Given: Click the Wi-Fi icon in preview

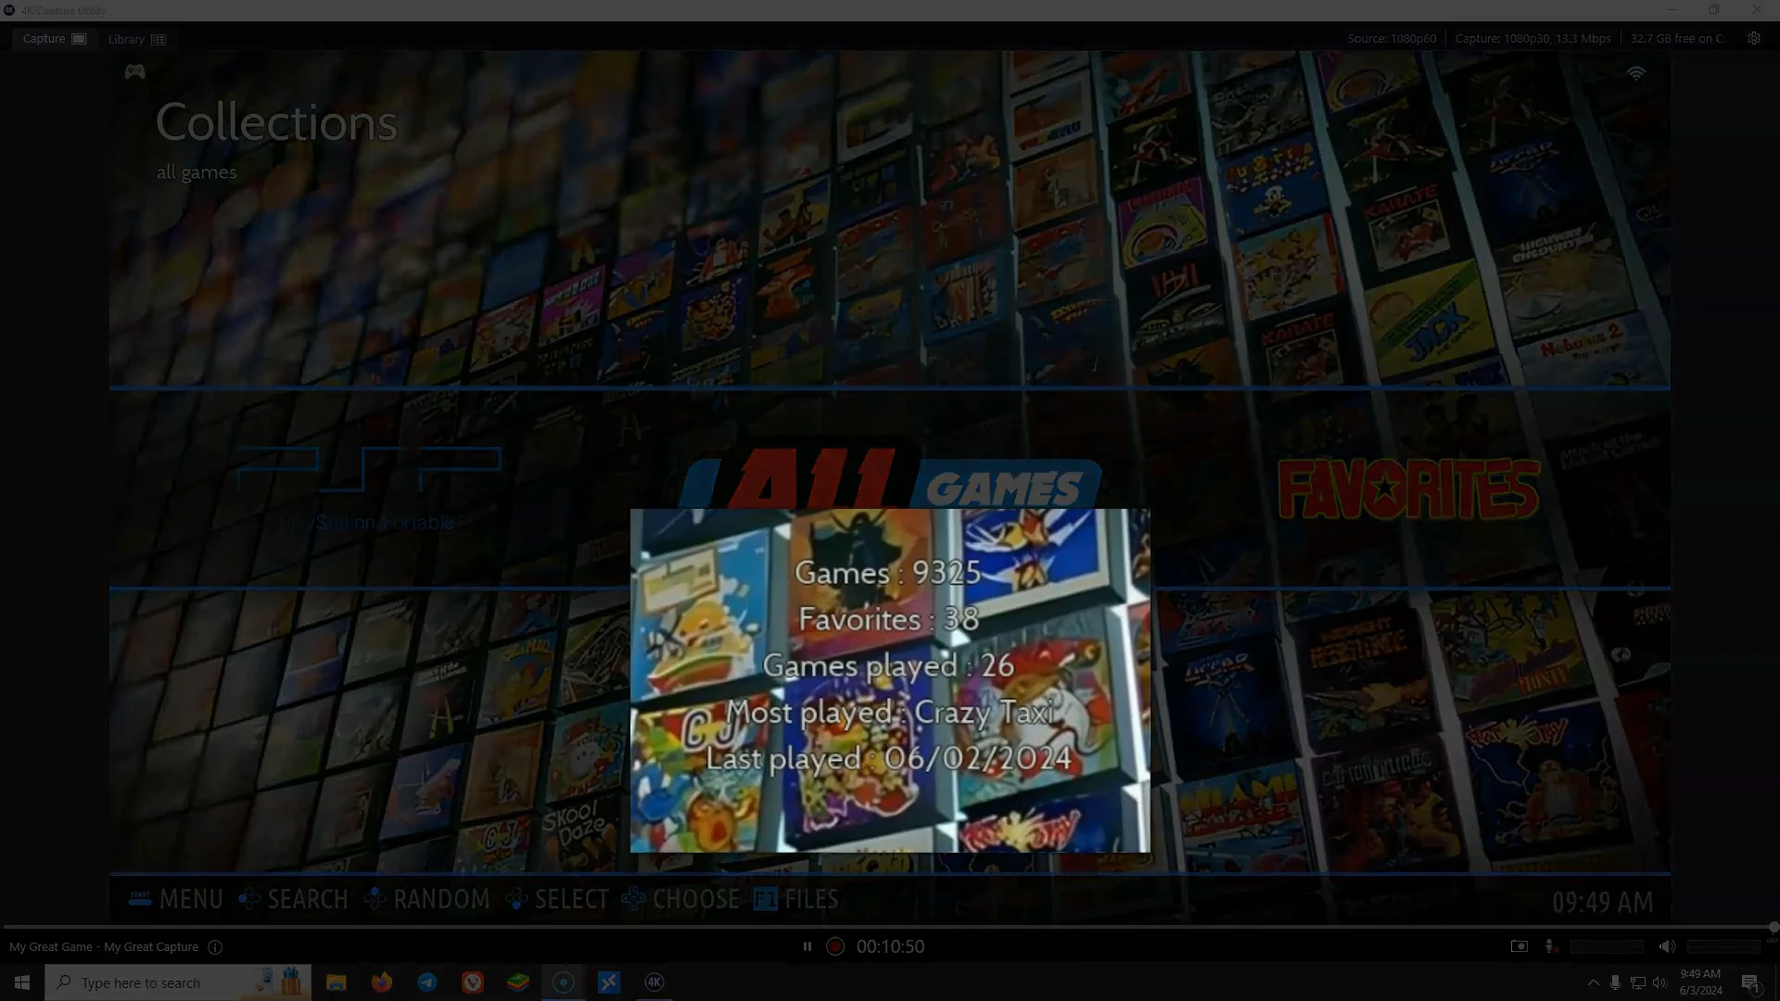Looking at the screenshot, I should (x=1636, y=73).
